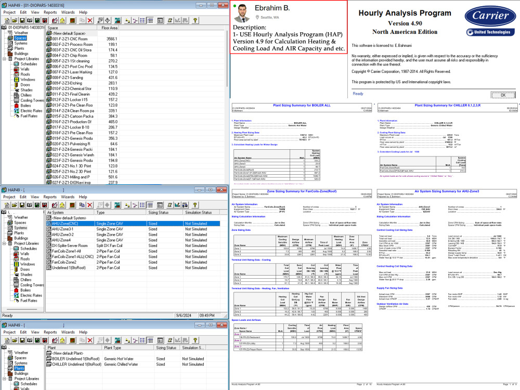Collapse Project Libraries in Plant window tree
This screenshot has width=520, height=390.
click(x=4, y=379)
